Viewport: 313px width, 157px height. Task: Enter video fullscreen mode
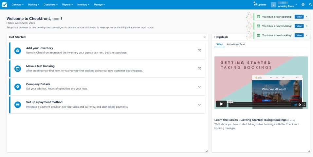point(304,105)
